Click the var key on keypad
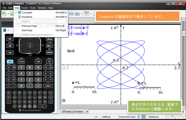Viewport: 186px width, 120px height. (x=38, y=61)
